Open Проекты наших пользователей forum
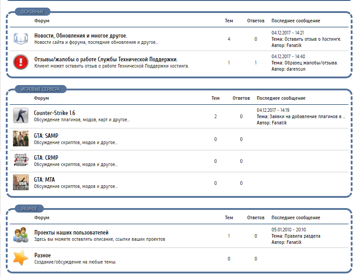Screen dimensions: 357x277 [x=71, y=233]
